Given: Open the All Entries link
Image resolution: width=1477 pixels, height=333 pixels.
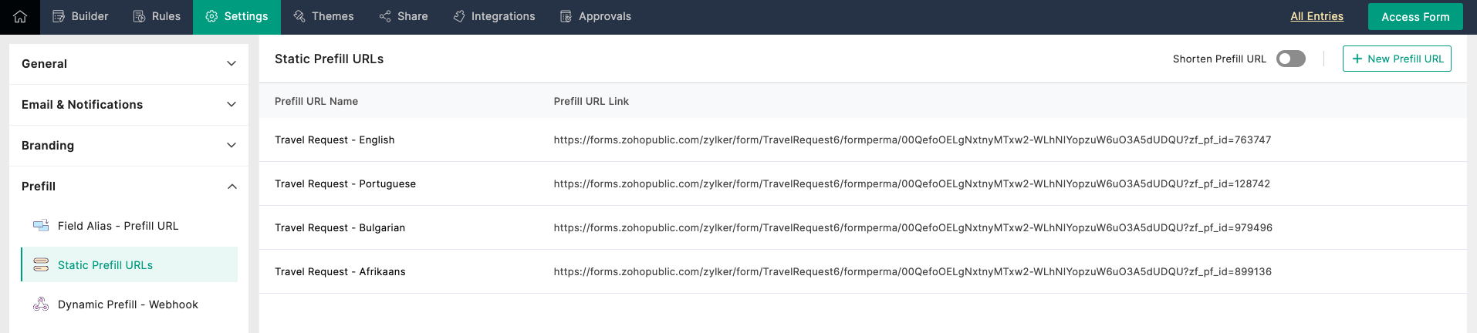Looking at the screenshot, I should point(1316,16).
